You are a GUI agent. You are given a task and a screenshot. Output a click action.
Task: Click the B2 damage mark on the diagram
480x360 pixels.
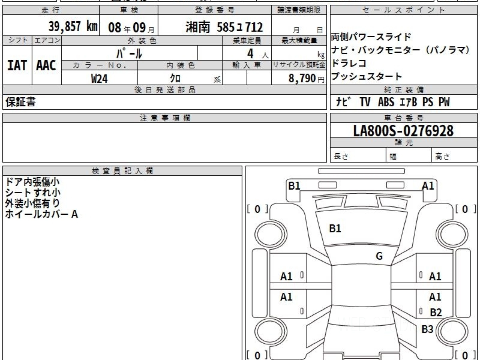coord(436,312)
